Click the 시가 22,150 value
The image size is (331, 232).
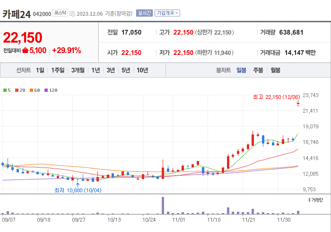[x=131, y=53]
